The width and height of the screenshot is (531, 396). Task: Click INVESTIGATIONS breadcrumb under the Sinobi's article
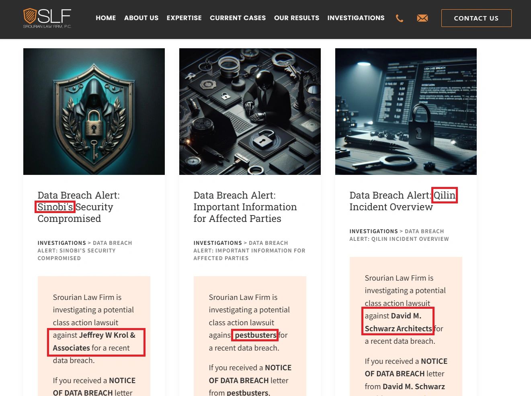pos(62,243)
